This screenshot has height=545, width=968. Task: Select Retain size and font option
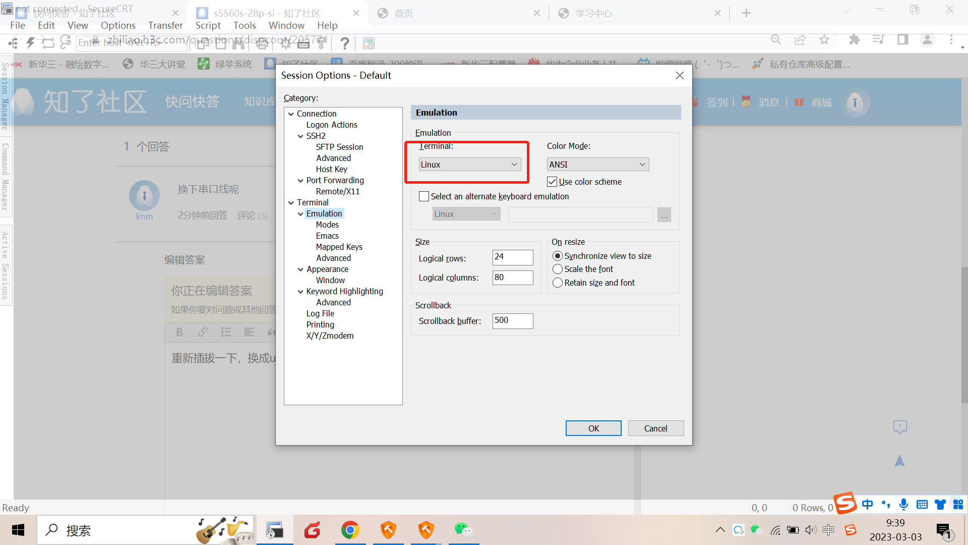[x=558, y=283]
